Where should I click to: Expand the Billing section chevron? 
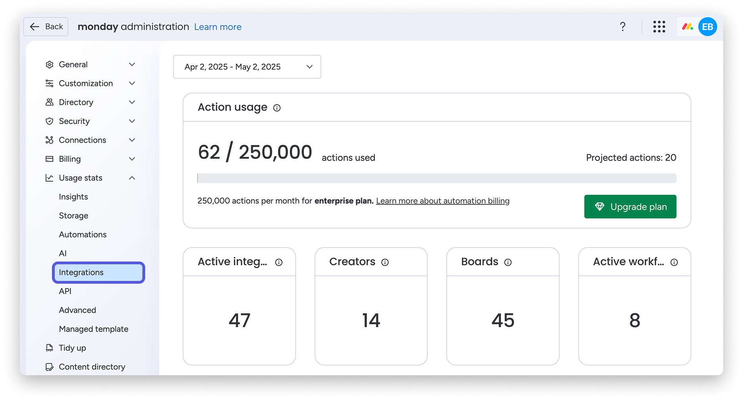[132, 159]
